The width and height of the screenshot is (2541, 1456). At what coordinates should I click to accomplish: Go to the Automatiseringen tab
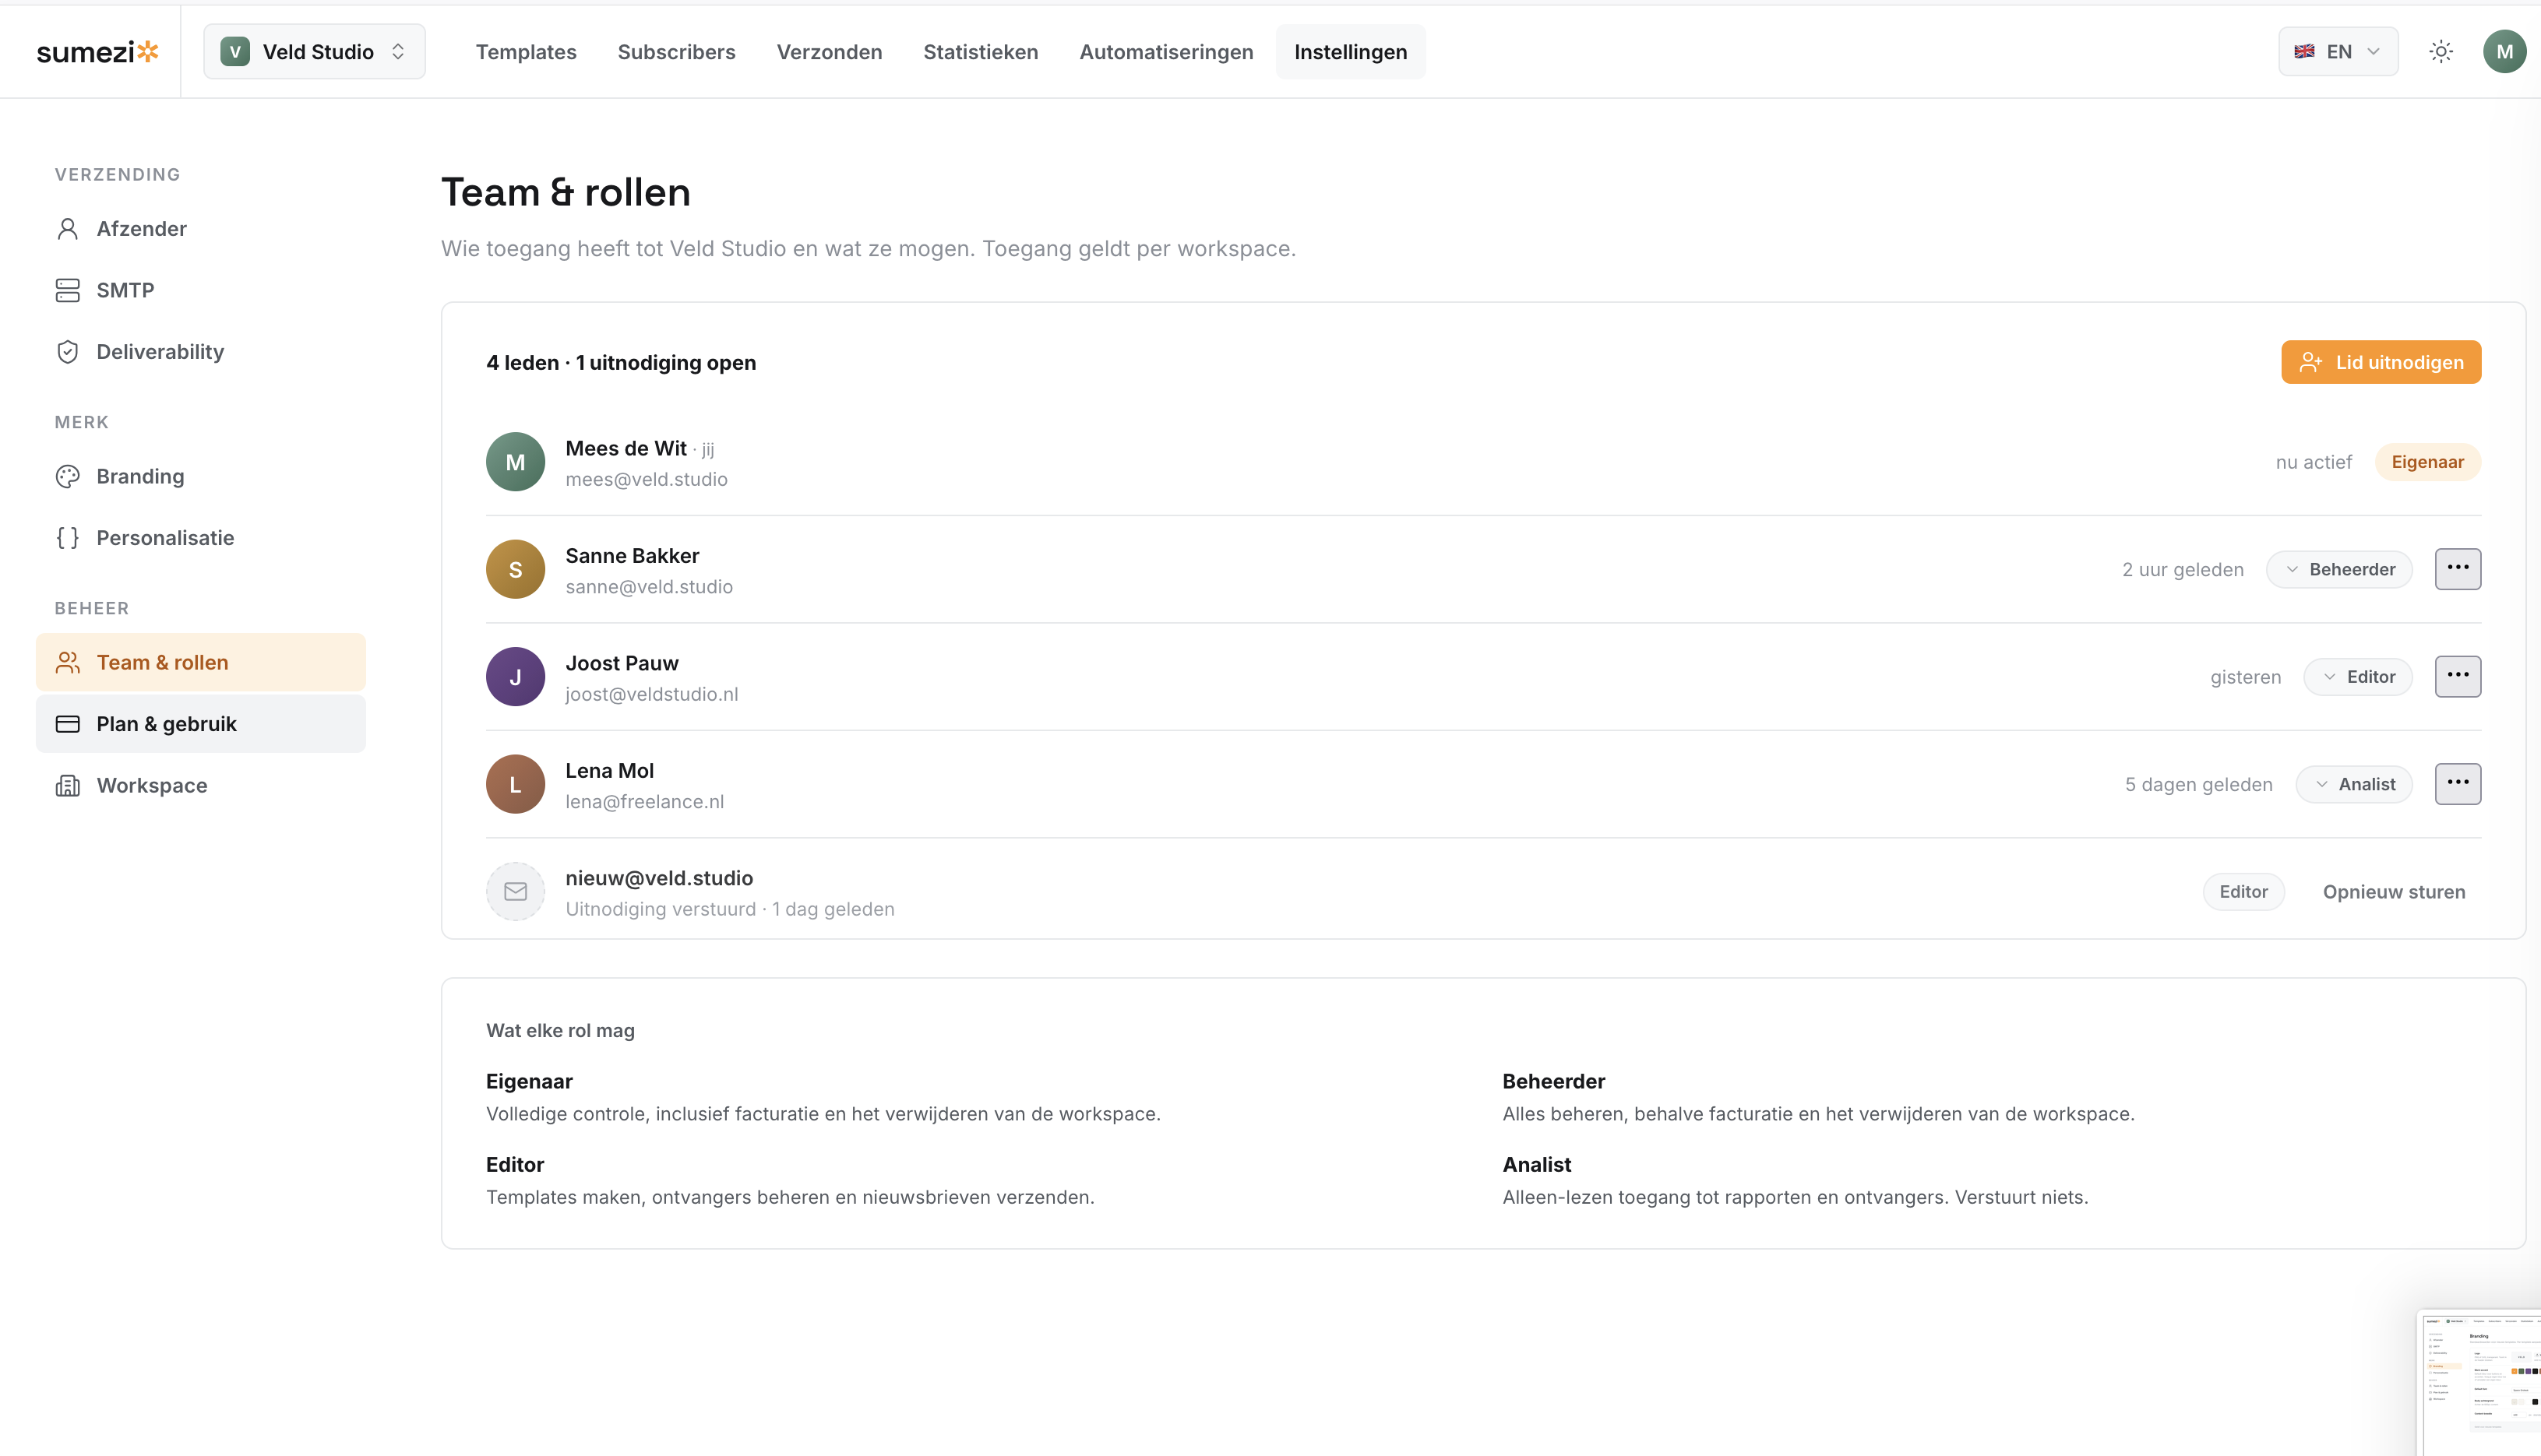pyautogui.click(x=1165, y=51)
